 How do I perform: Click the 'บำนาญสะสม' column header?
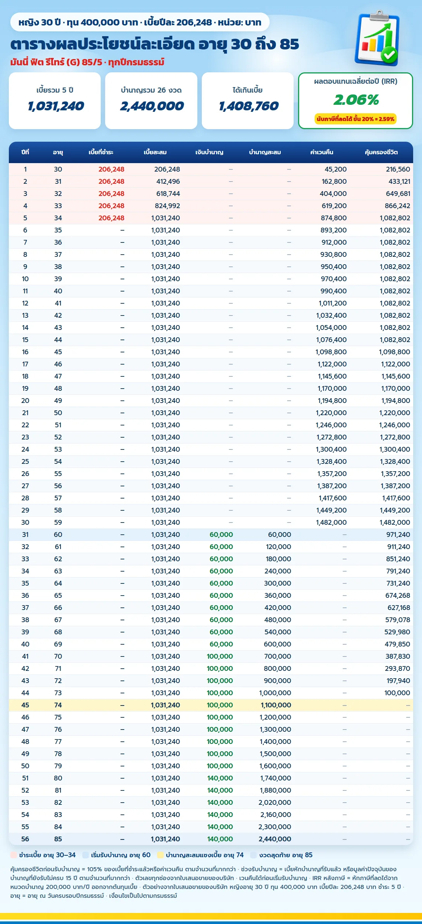click(265, 152)
